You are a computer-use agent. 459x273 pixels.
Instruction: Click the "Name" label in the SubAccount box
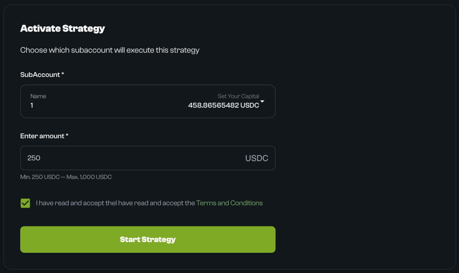(x=38, y=96)
